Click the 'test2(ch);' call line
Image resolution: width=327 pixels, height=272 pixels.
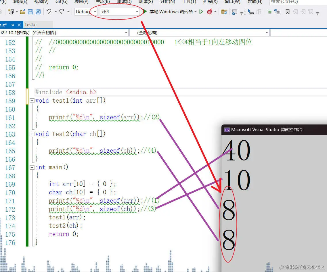pyautogui.click(x=66, y=225)
